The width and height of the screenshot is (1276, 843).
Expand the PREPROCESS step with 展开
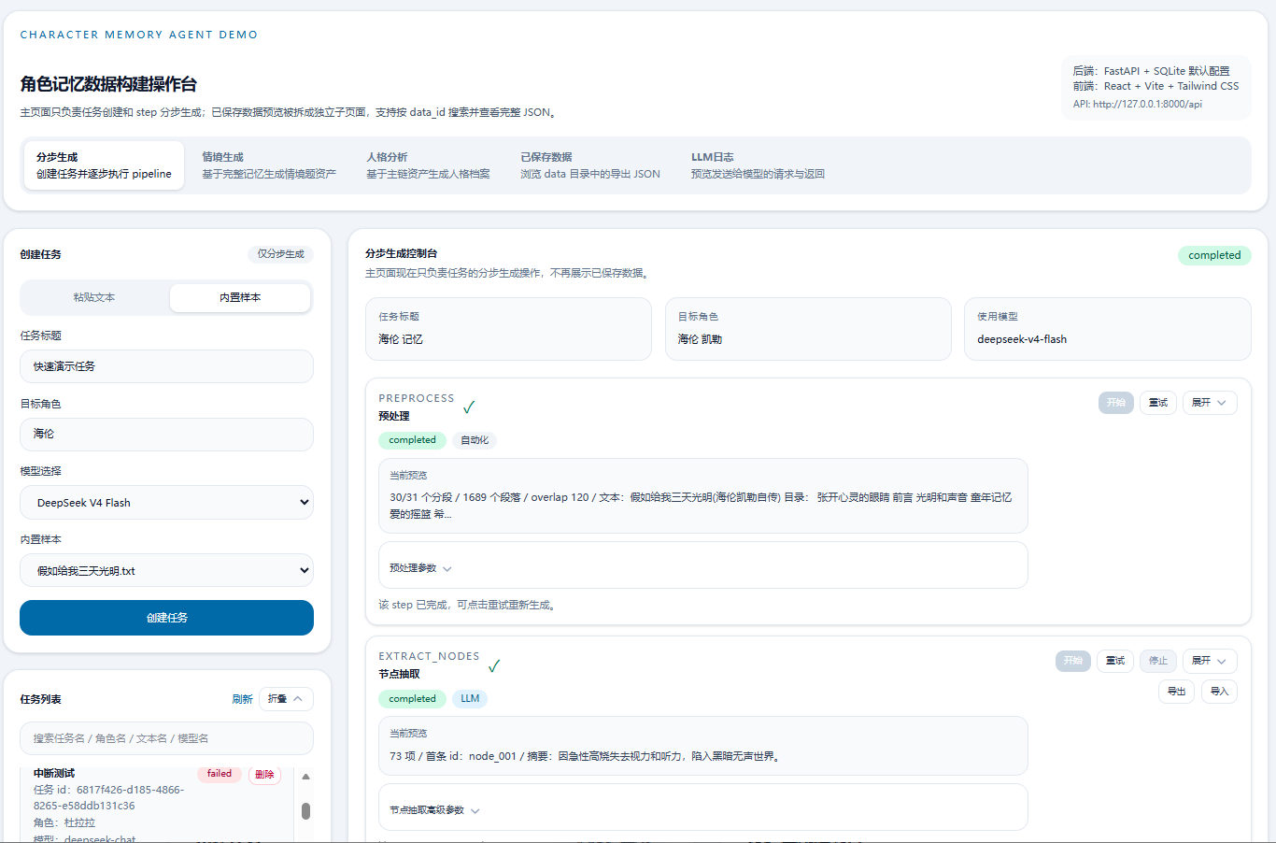tap(1210, 403)
